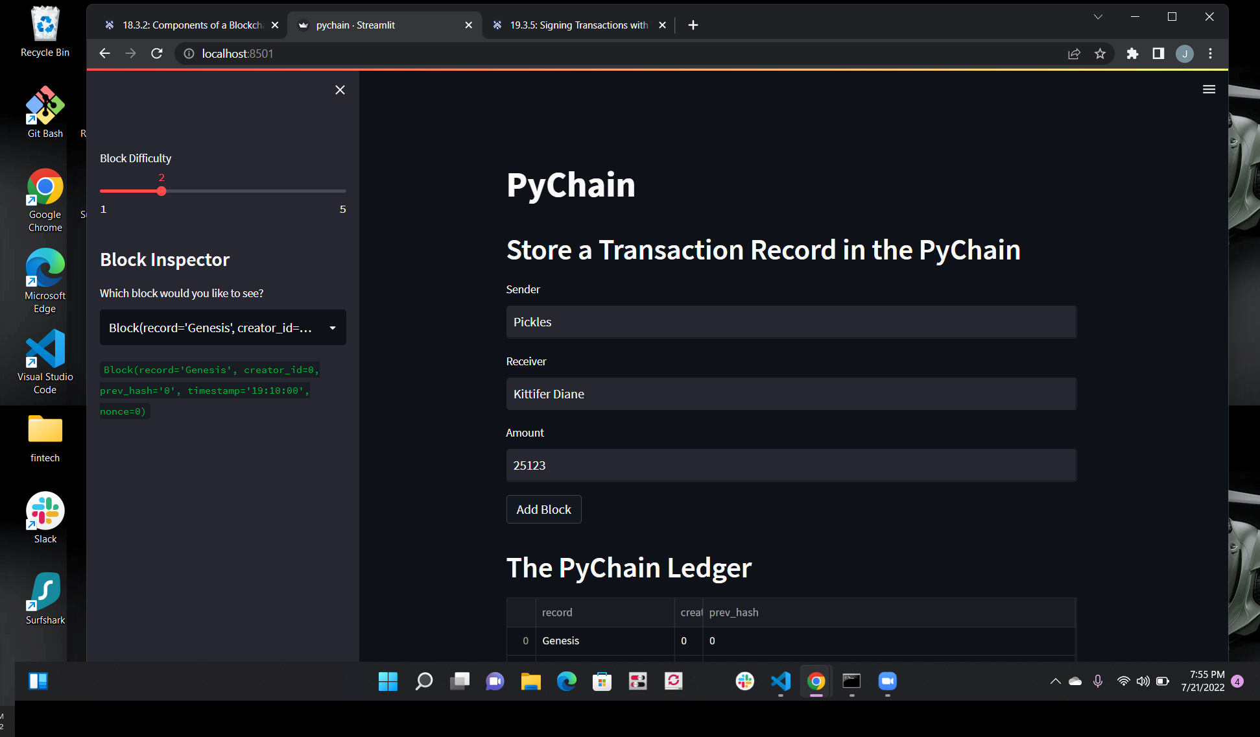Reload the localhost page
This screenshot has height=737, width=1260.
[x=156, y=53]
